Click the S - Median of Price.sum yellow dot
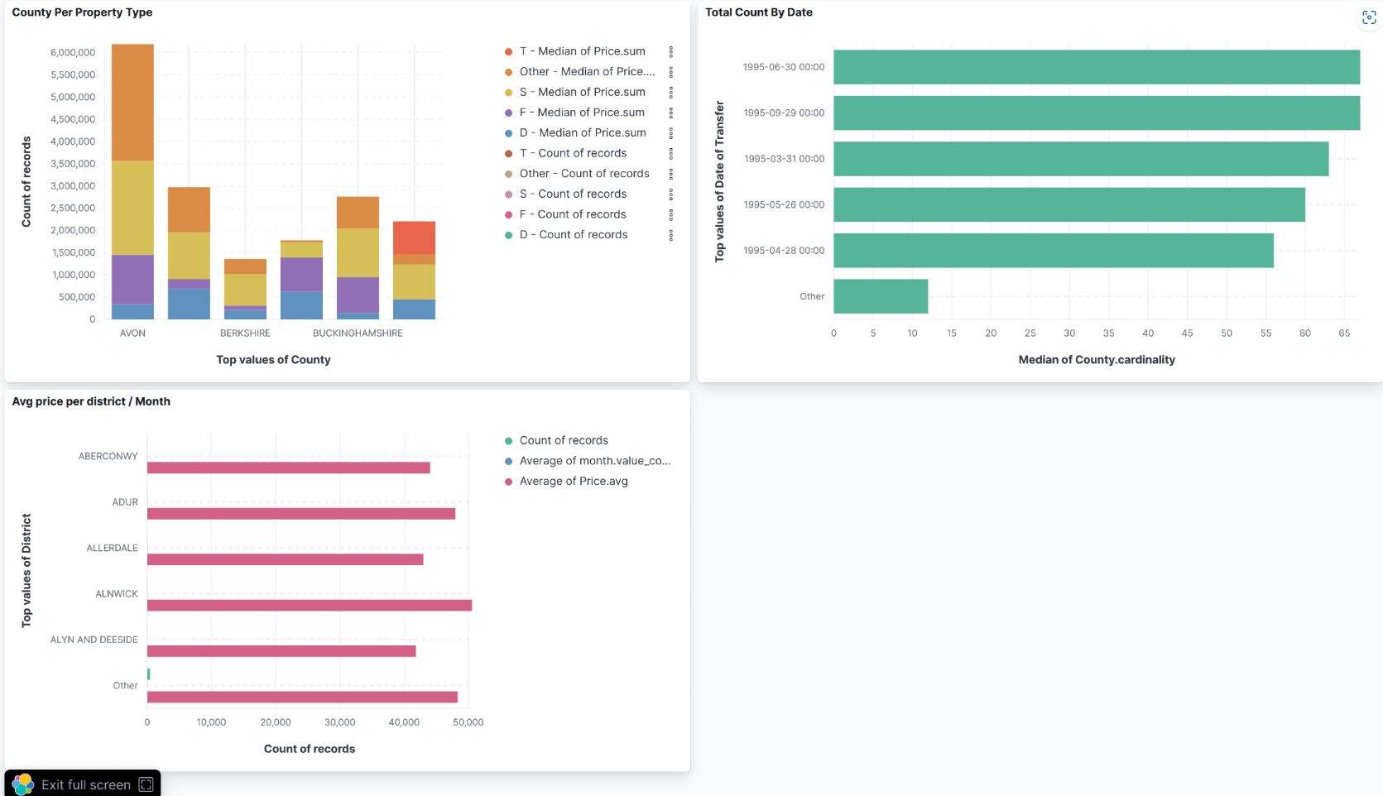 click(x=508, y=92)
